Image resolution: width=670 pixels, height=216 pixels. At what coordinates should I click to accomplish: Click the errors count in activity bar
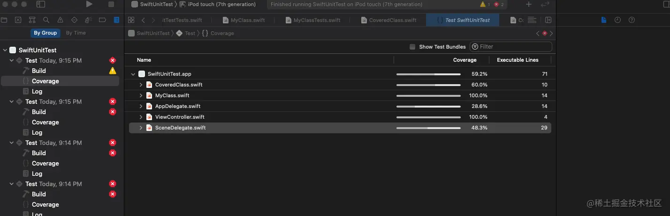[x=499, y=4]
